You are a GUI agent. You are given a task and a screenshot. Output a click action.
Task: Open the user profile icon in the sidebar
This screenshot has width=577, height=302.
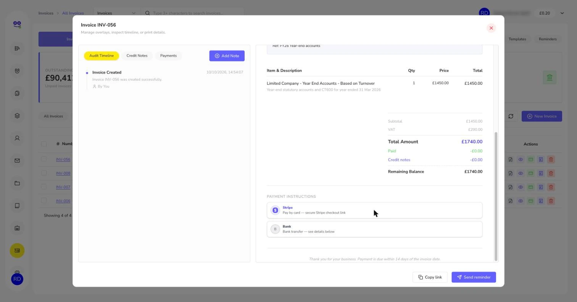point(17,138)
